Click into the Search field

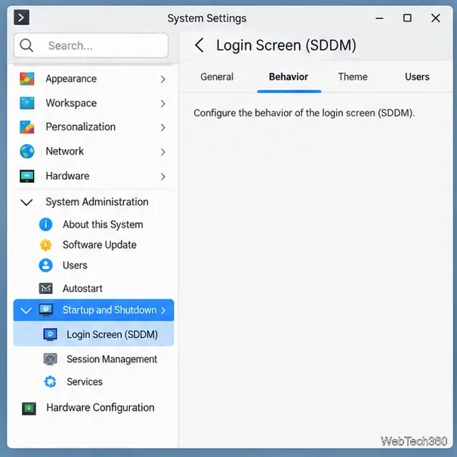pyautogui.click(x=91, y=45)
